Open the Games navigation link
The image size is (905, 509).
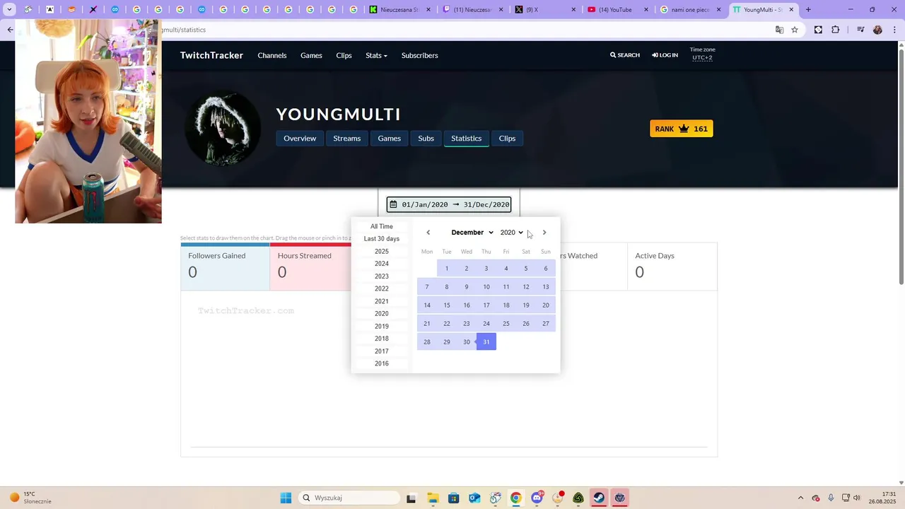(311, 55)
